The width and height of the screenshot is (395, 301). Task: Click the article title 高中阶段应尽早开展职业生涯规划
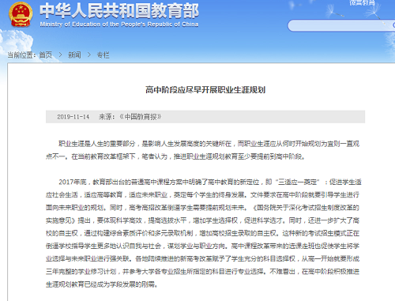(205, 90)
